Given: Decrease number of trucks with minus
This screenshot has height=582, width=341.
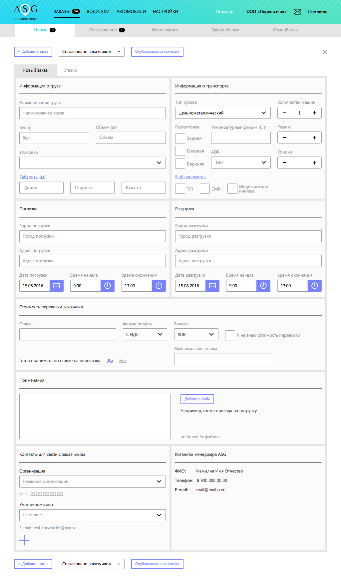Looking at the screenshot, I should pos(284,113).
